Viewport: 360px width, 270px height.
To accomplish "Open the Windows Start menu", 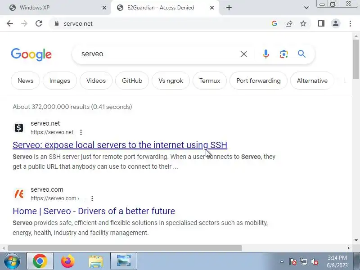I will pyautogui.click(x=12, y=261).
